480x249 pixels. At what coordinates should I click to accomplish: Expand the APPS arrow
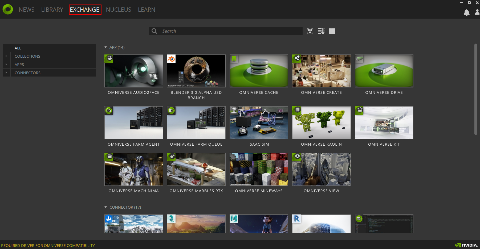point(6,65)
